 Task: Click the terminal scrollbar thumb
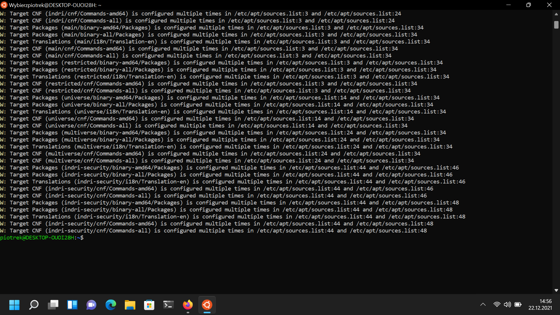[x=556, y=25]
